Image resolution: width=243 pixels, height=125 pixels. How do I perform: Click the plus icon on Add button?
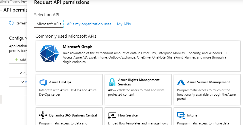pyautogui.click(x=16, y=60)
